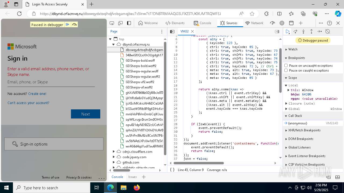This screenshot has width=344, height=193.
Task: Deactivate breakpoints icon
Action: [328, 31]
